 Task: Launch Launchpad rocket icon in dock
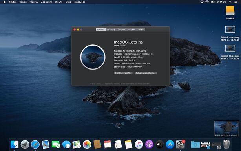[x=25, y=145]
